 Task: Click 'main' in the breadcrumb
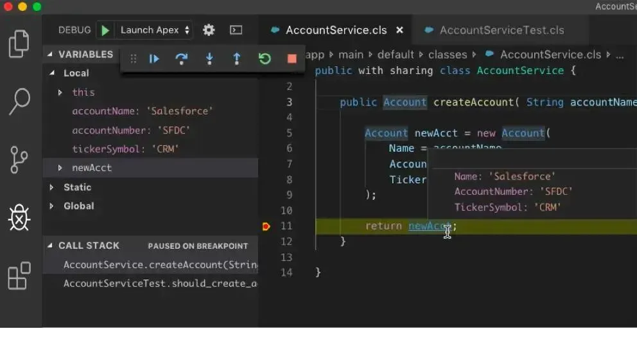coord(351,55)
